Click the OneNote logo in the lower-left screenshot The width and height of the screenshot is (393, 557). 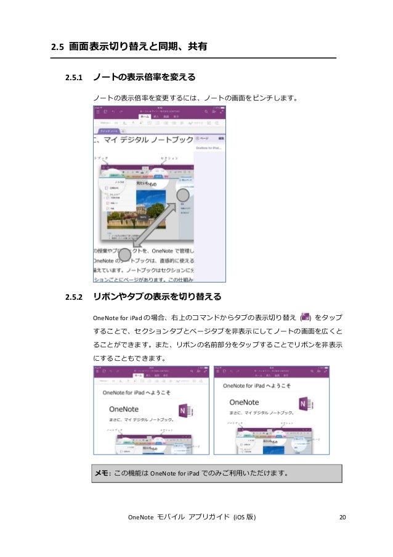[x=185, y=411]
